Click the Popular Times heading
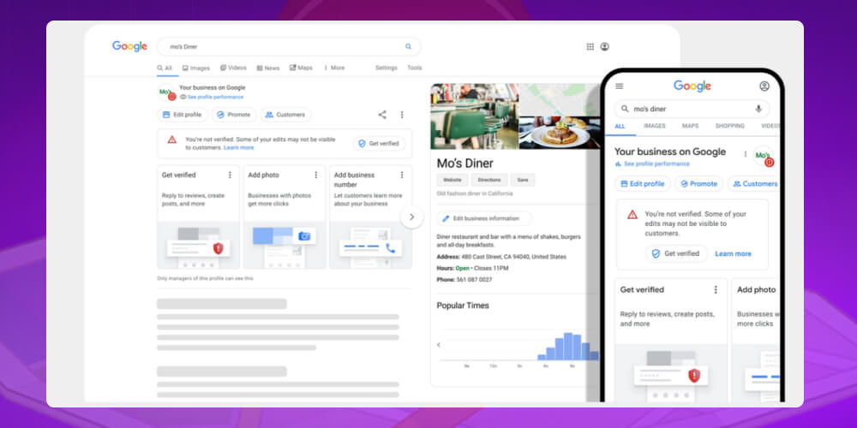Viewport: 857px width, 428px height. tap(463, 306)
